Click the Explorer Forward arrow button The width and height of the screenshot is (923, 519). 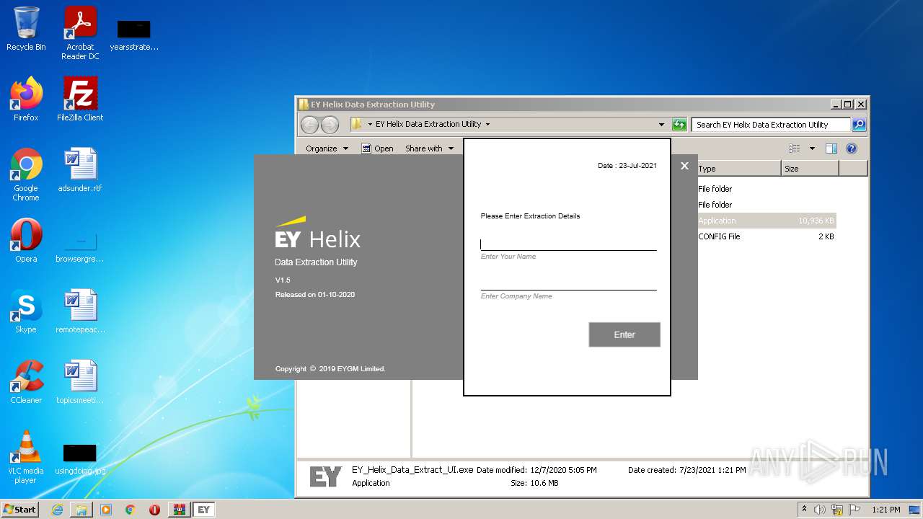tap(330, 125)
